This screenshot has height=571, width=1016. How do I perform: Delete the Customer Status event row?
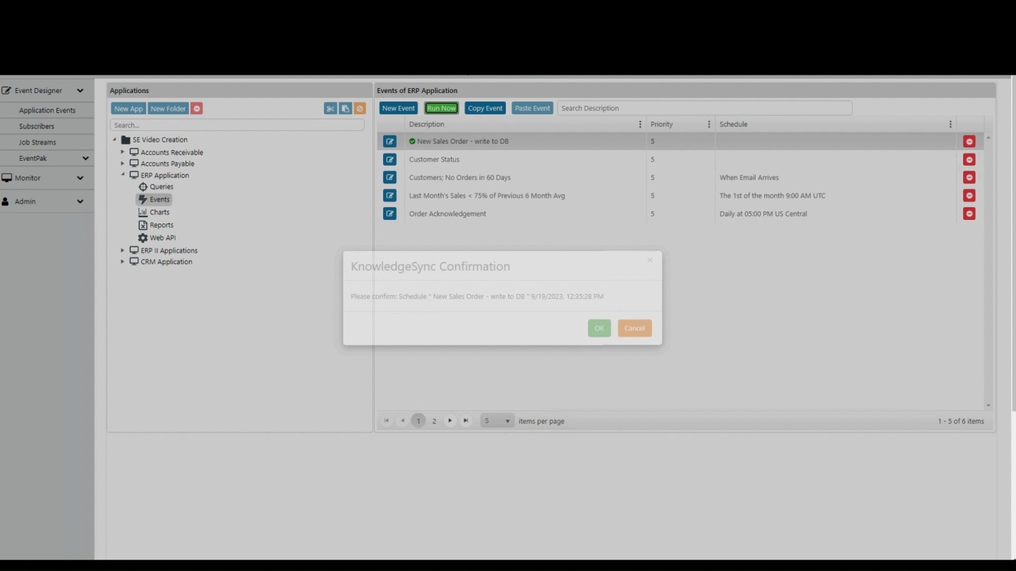tap(969, 159)
